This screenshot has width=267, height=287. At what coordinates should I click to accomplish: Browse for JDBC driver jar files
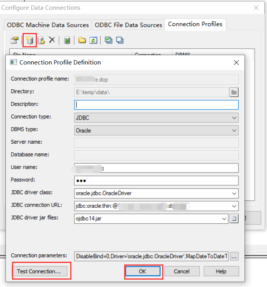[x=234, y=219]
